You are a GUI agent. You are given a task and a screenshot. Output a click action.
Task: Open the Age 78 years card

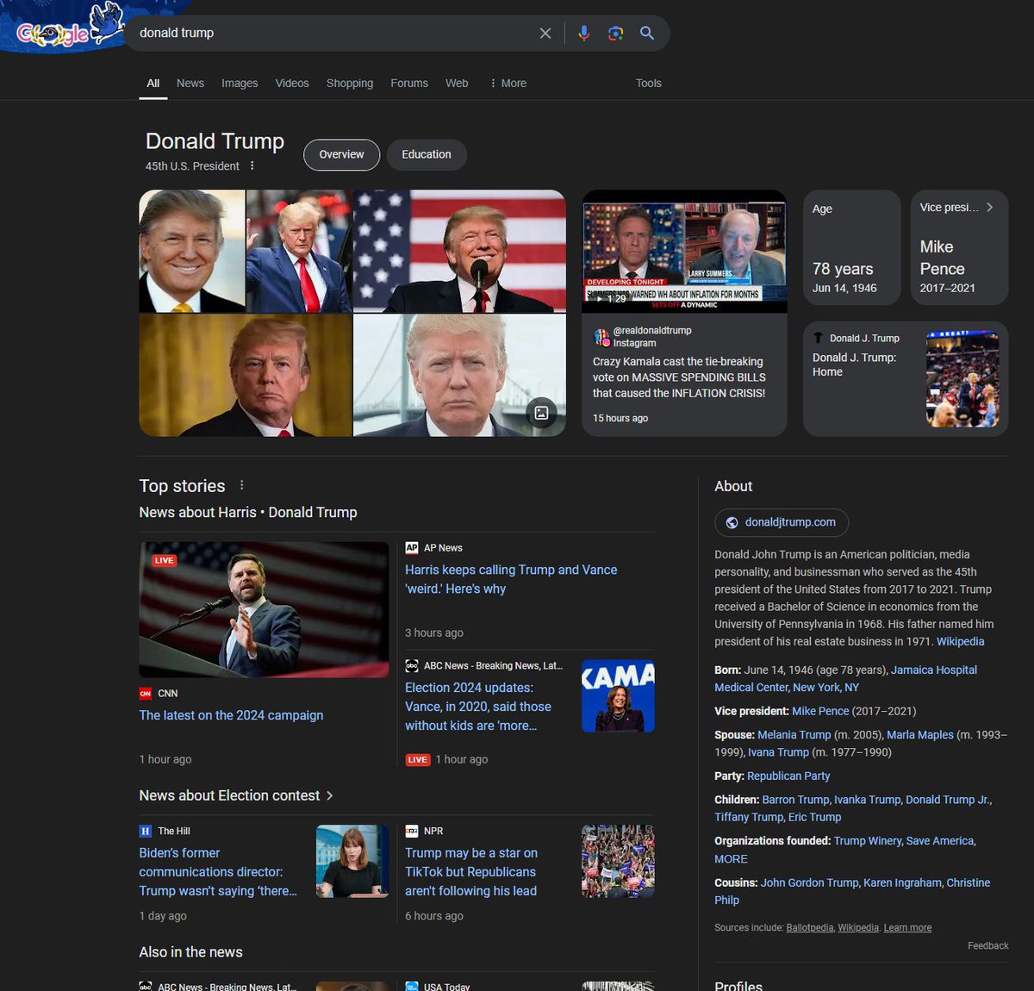tap(852, 247)
